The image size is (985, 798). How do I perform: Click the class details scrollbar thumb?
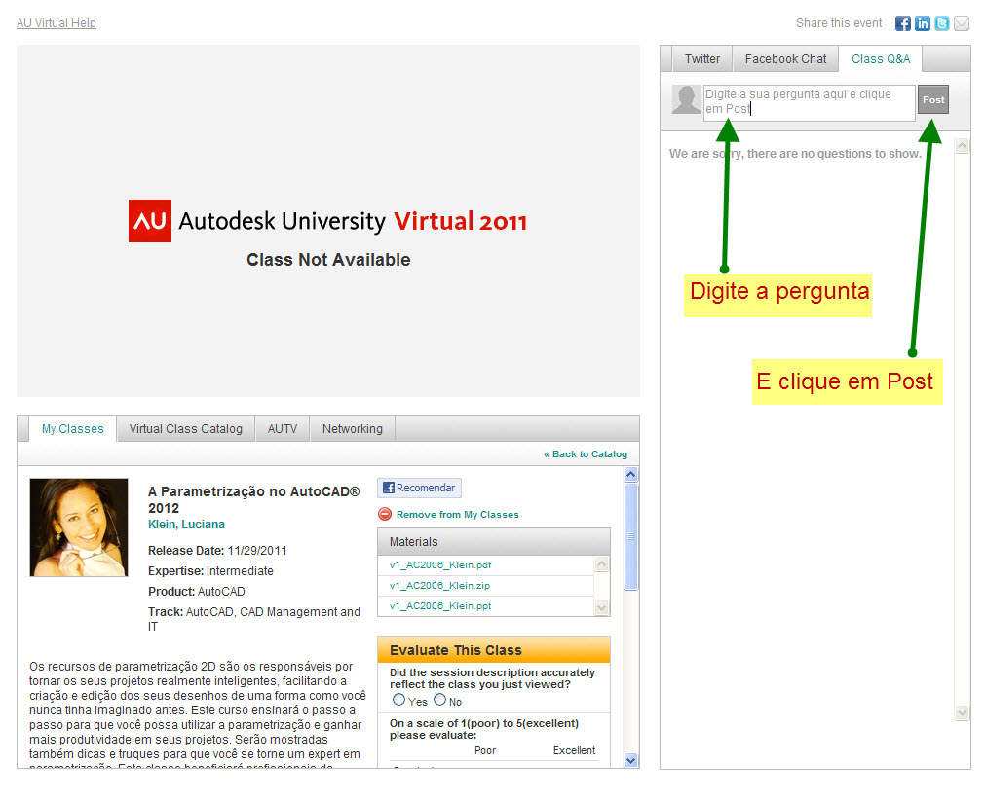tap(630, 536)
